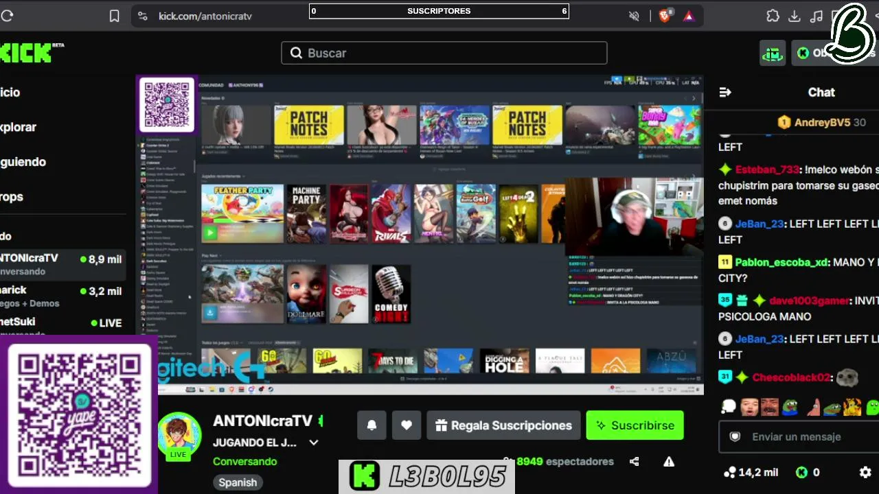Open the Conversando category link
This screenshot has height=494, width=879.
click(x=244, y=462)
